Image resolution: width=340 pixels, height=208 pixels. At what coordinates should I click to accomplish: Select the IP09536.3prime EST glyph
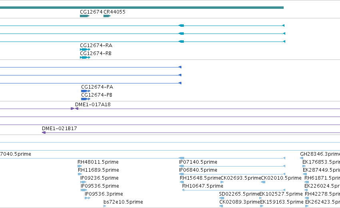[87, 198]
